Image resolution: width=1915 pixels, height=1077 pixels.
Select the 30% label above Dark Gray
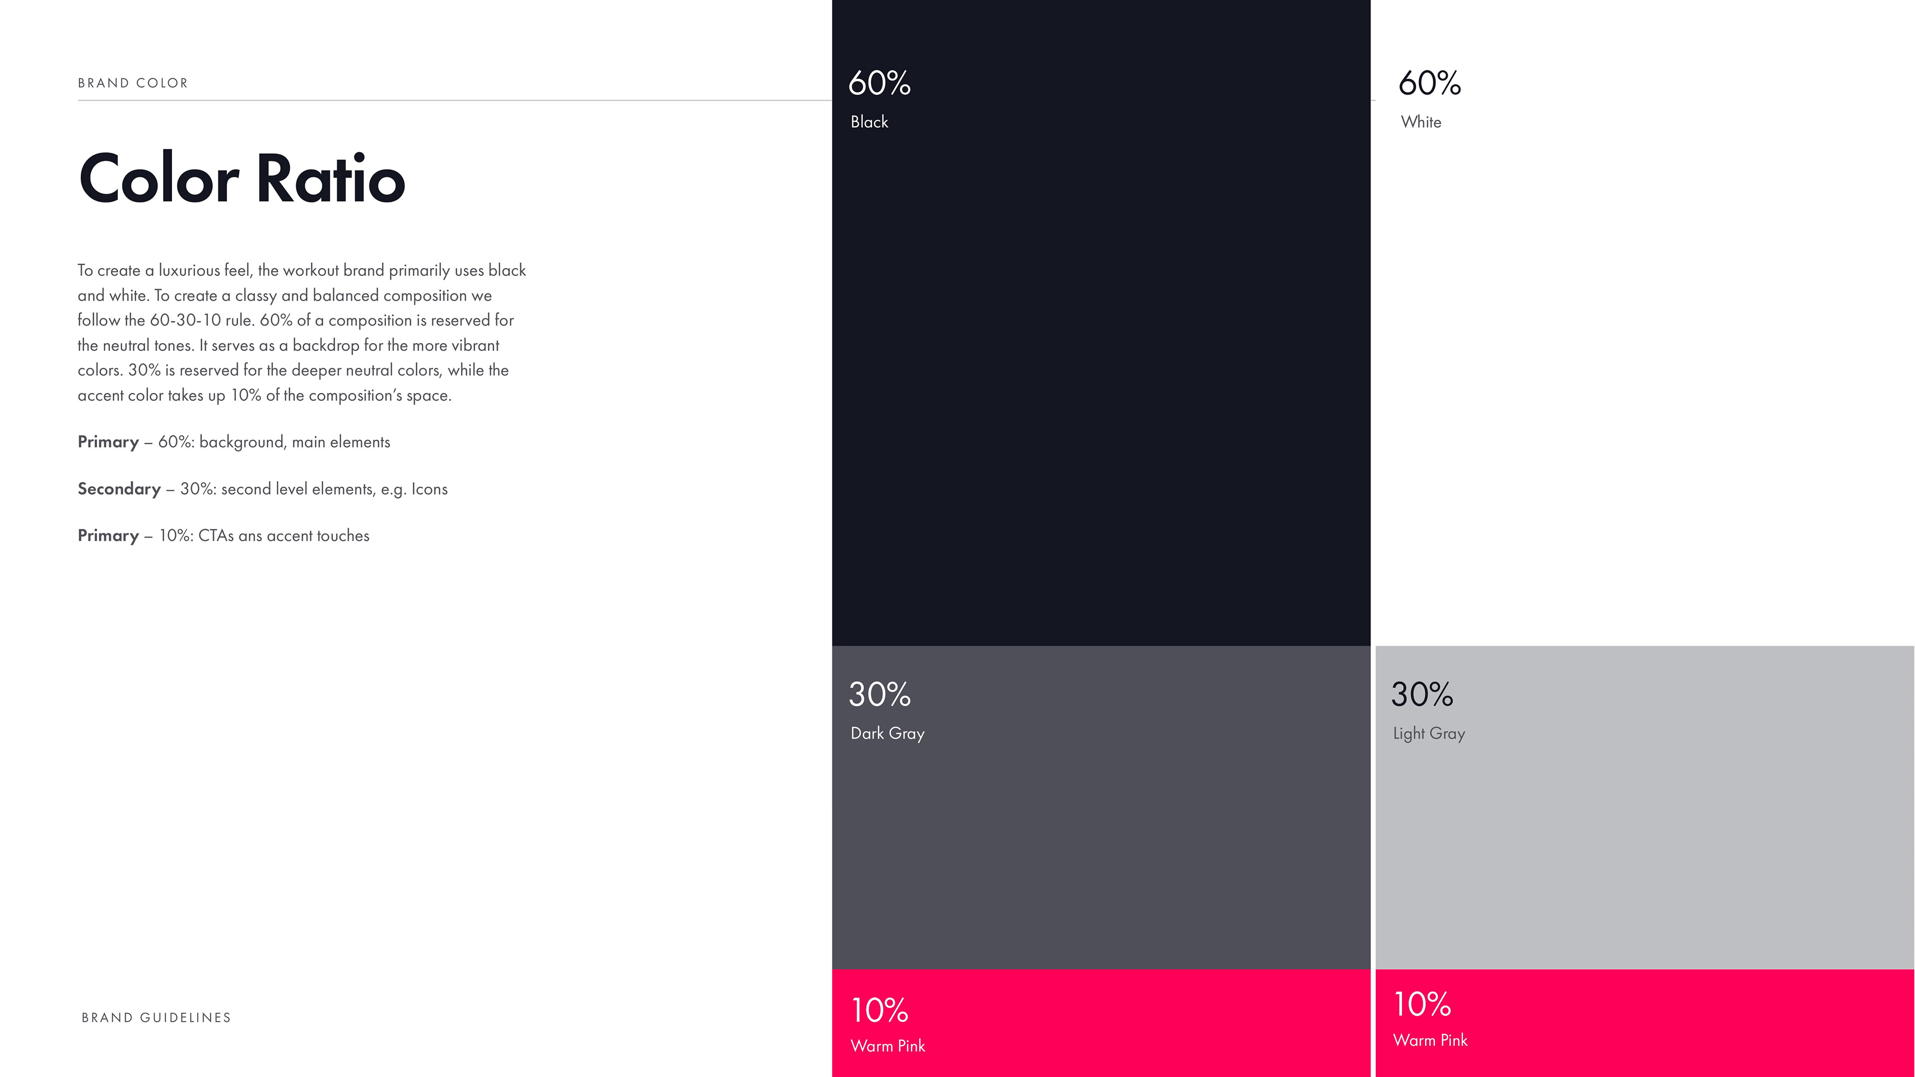[879, 694]
